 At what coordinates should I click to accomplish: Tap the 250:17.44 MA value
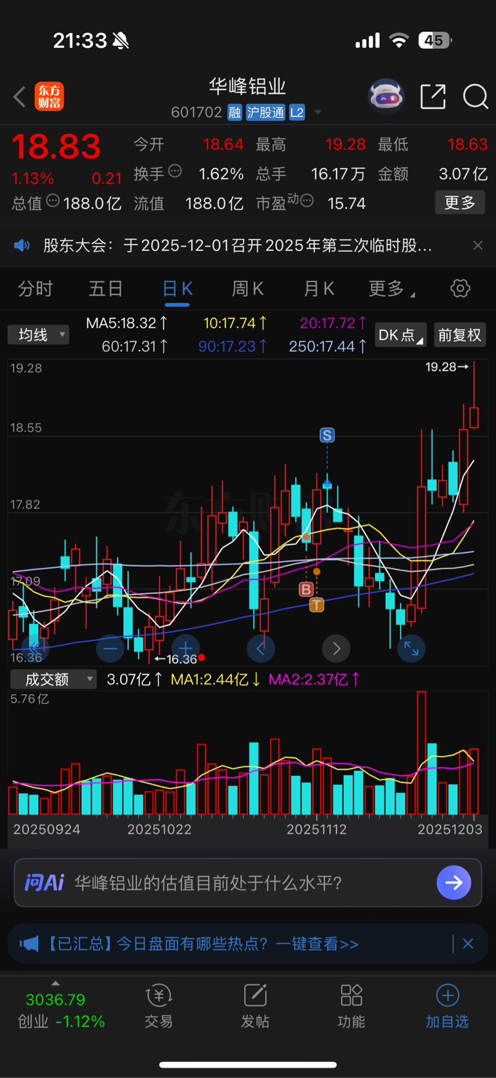(x=328, y=347)
